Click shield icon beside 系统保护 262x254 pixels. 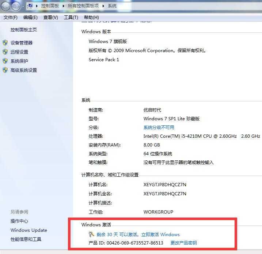pyautogui.click(x=5, y=61)
